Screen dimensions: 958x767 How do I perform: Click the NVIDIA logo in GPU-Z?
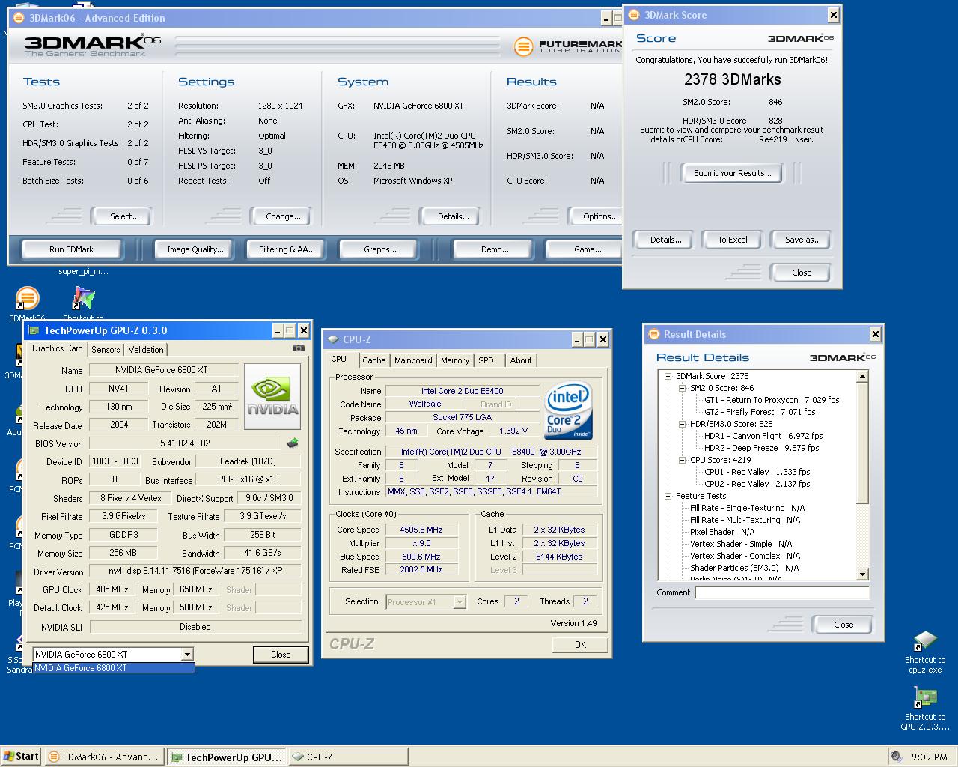[x=272, y=396]
